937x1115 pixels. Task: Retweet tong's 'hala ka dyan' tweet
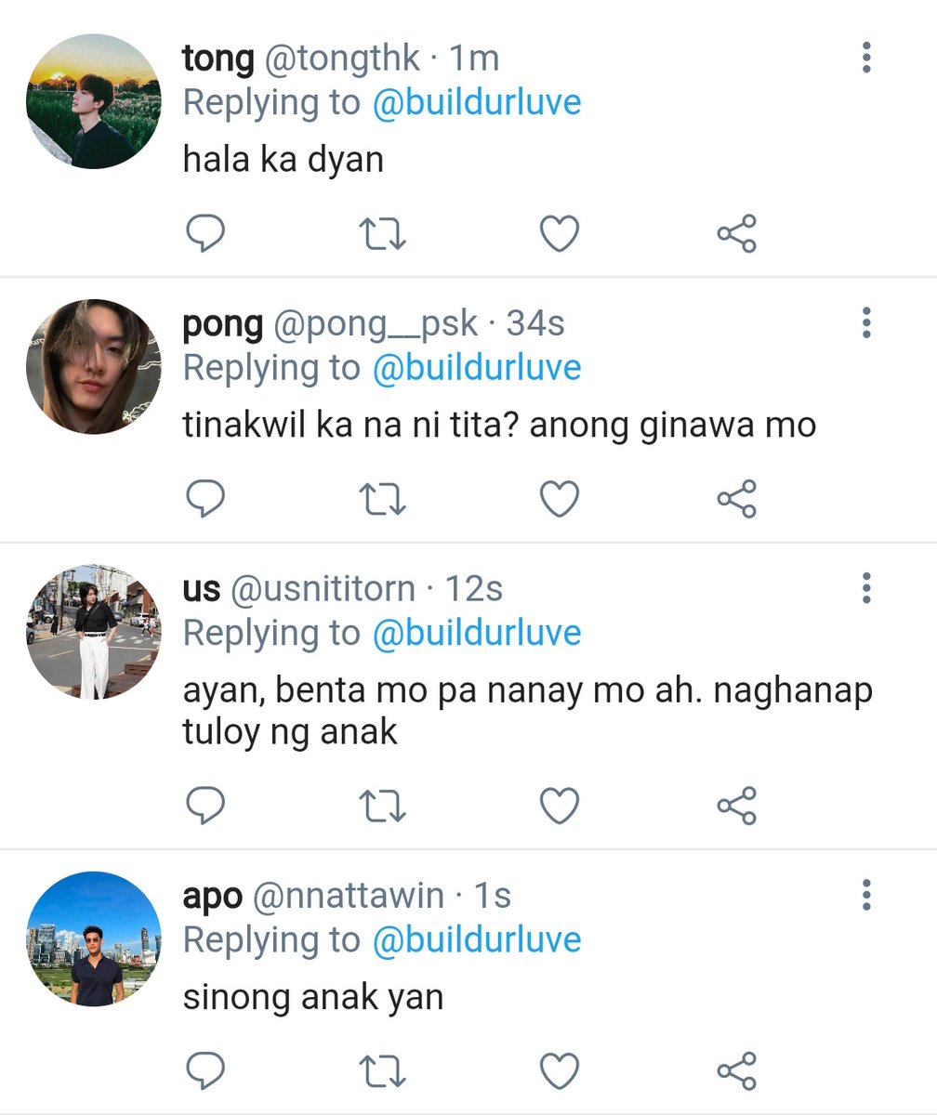pyautogui.click(x=383, y=234)
